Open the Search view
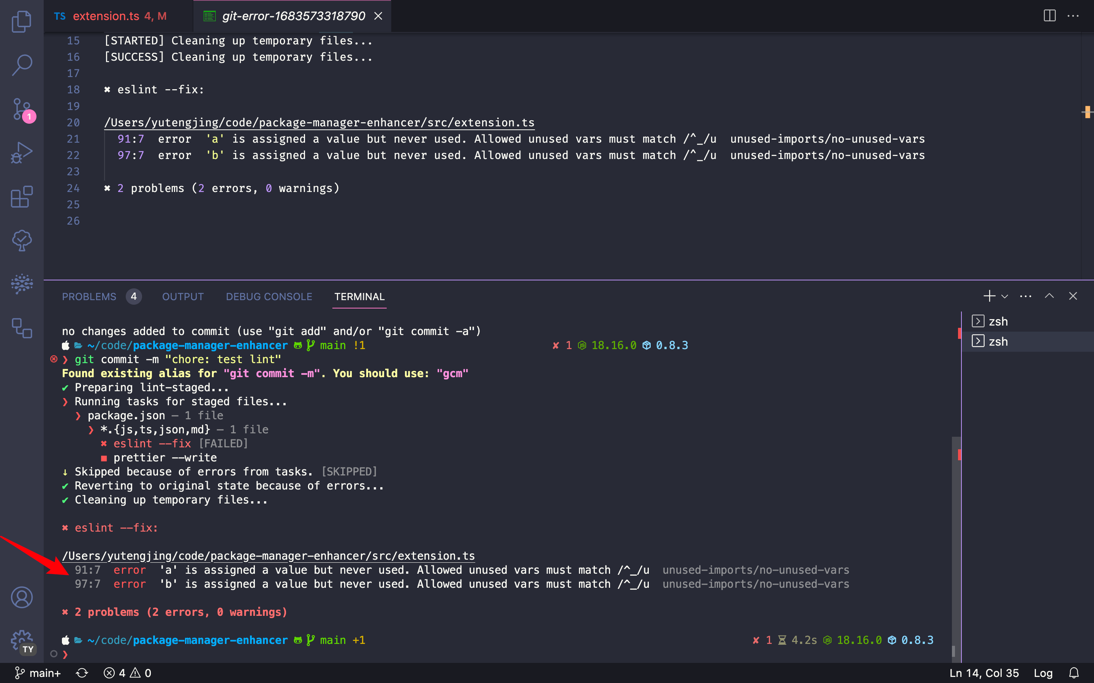 [x=21, y=65]
